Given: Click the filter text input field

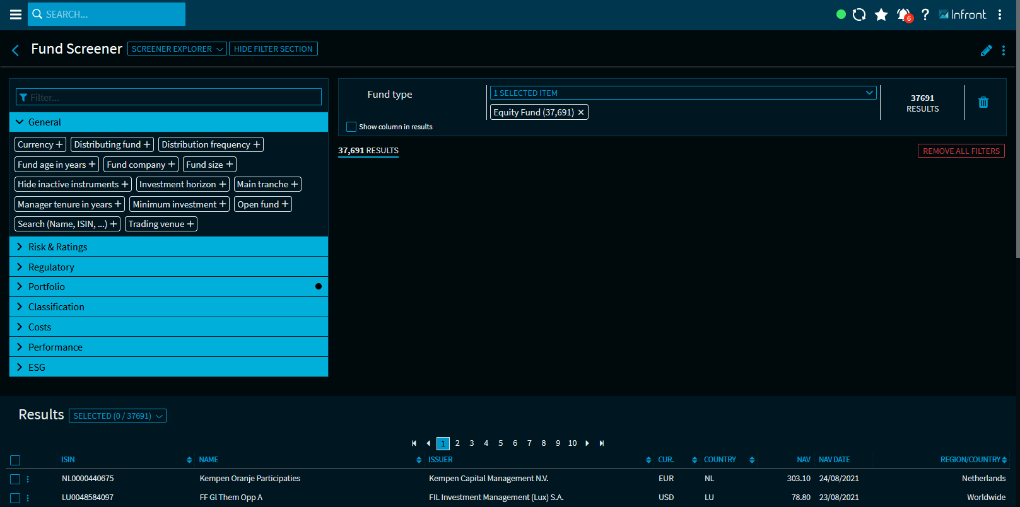Looking at the screenshot, I should (168, 97).
